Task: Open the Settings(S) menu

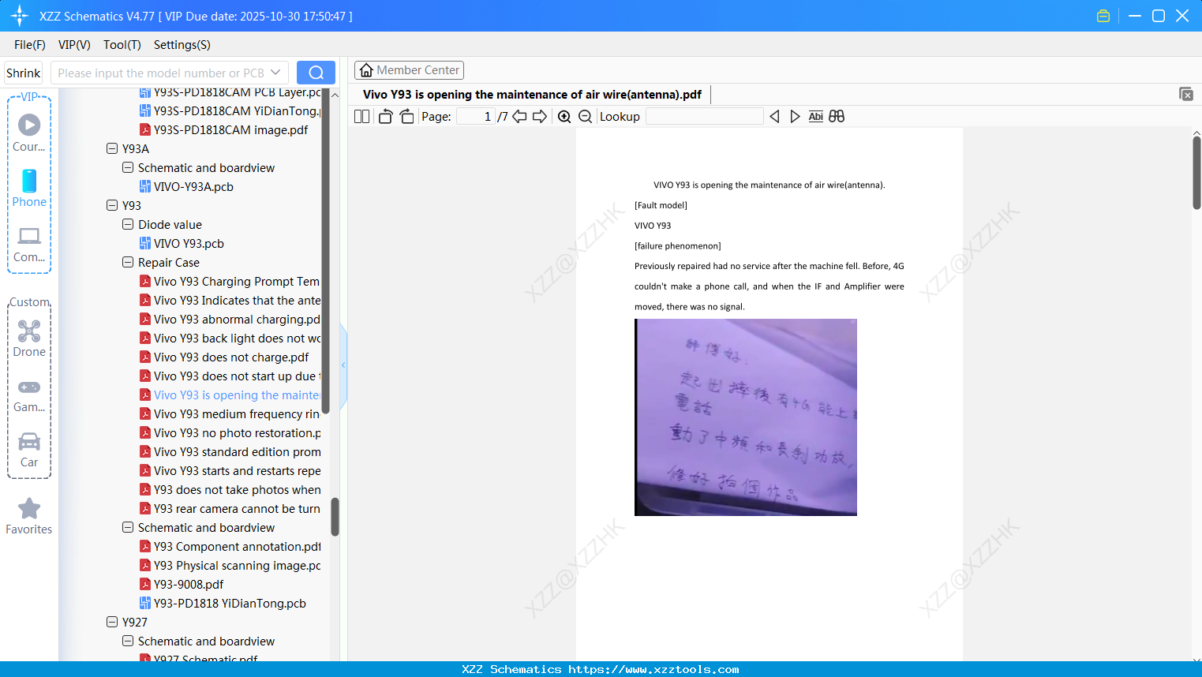Action: click(182, 45)
